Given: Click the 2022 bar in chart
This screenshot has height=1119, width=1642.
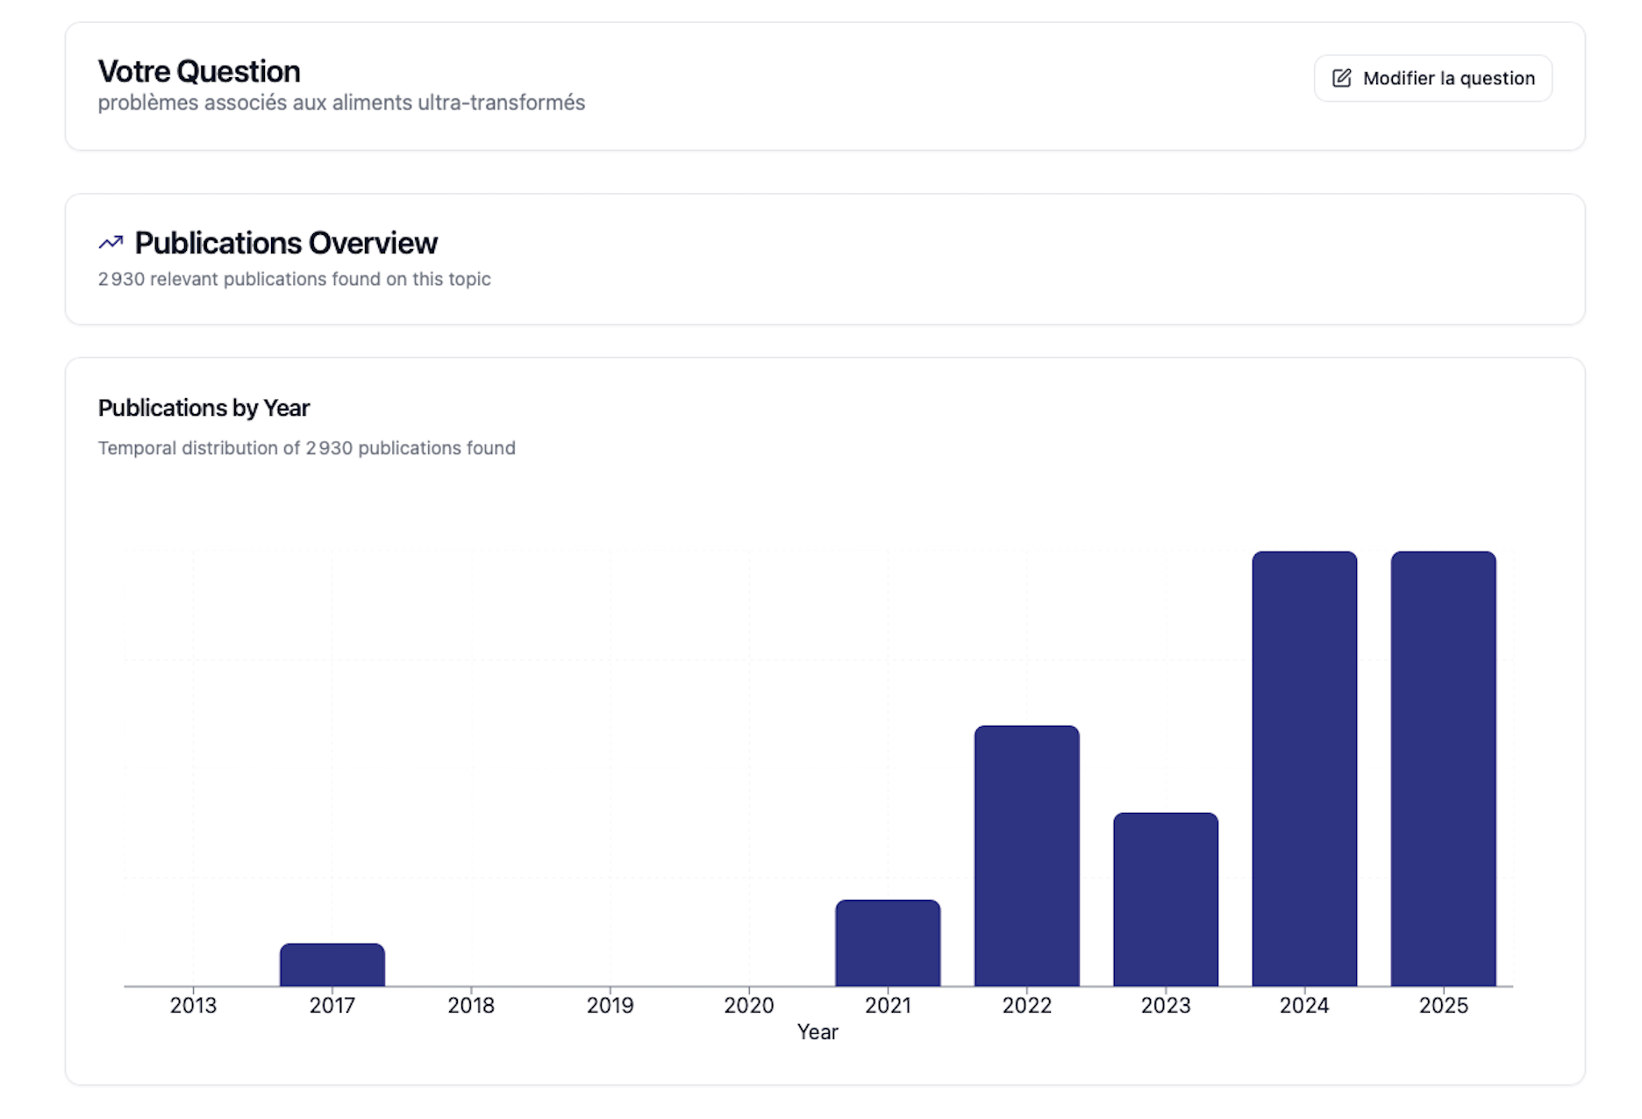Looking at the screenshot, I should (x=1026, y=856).
